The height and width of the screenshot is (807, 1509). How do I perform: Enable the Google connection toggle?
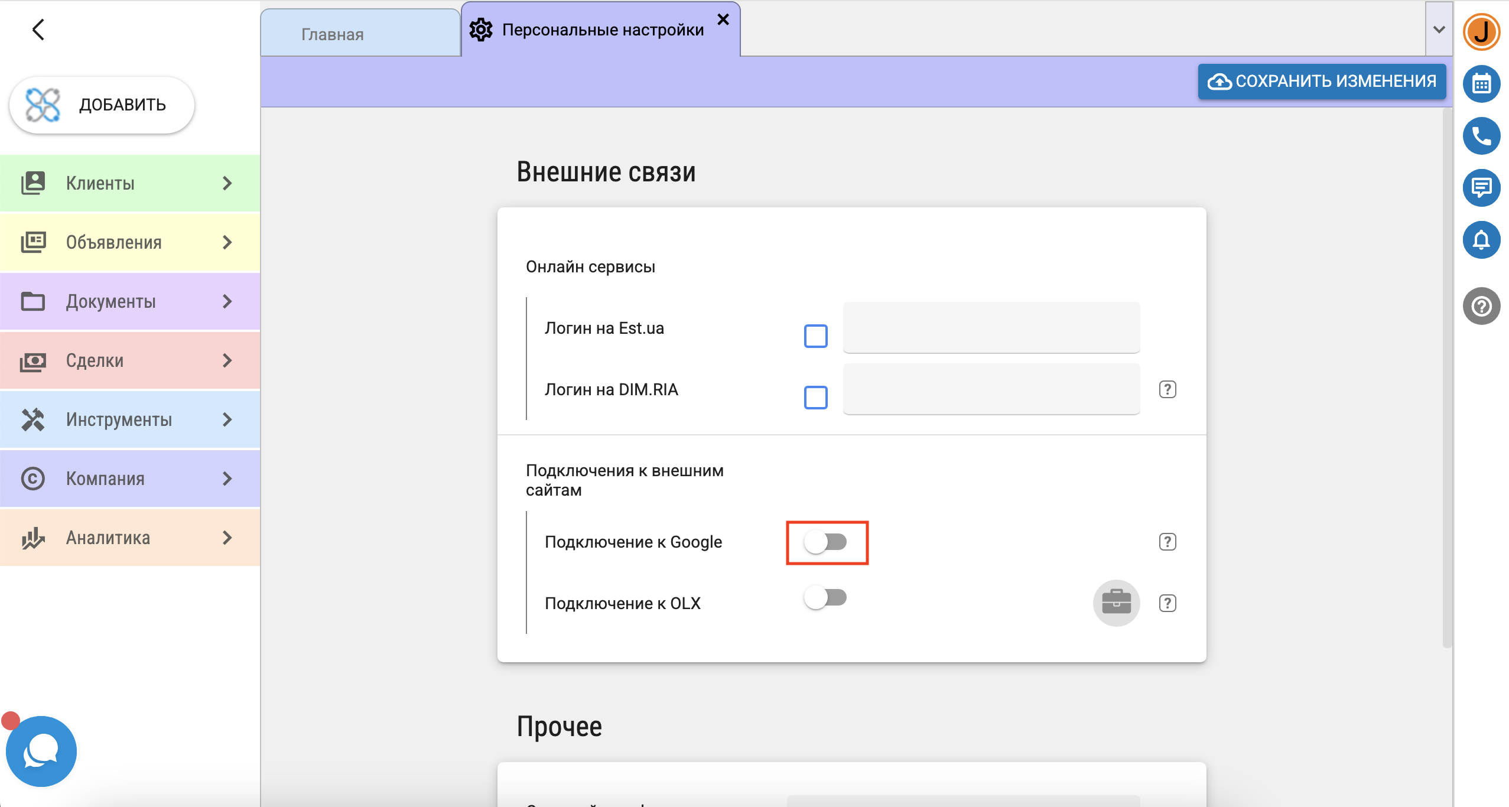[826, 542]
